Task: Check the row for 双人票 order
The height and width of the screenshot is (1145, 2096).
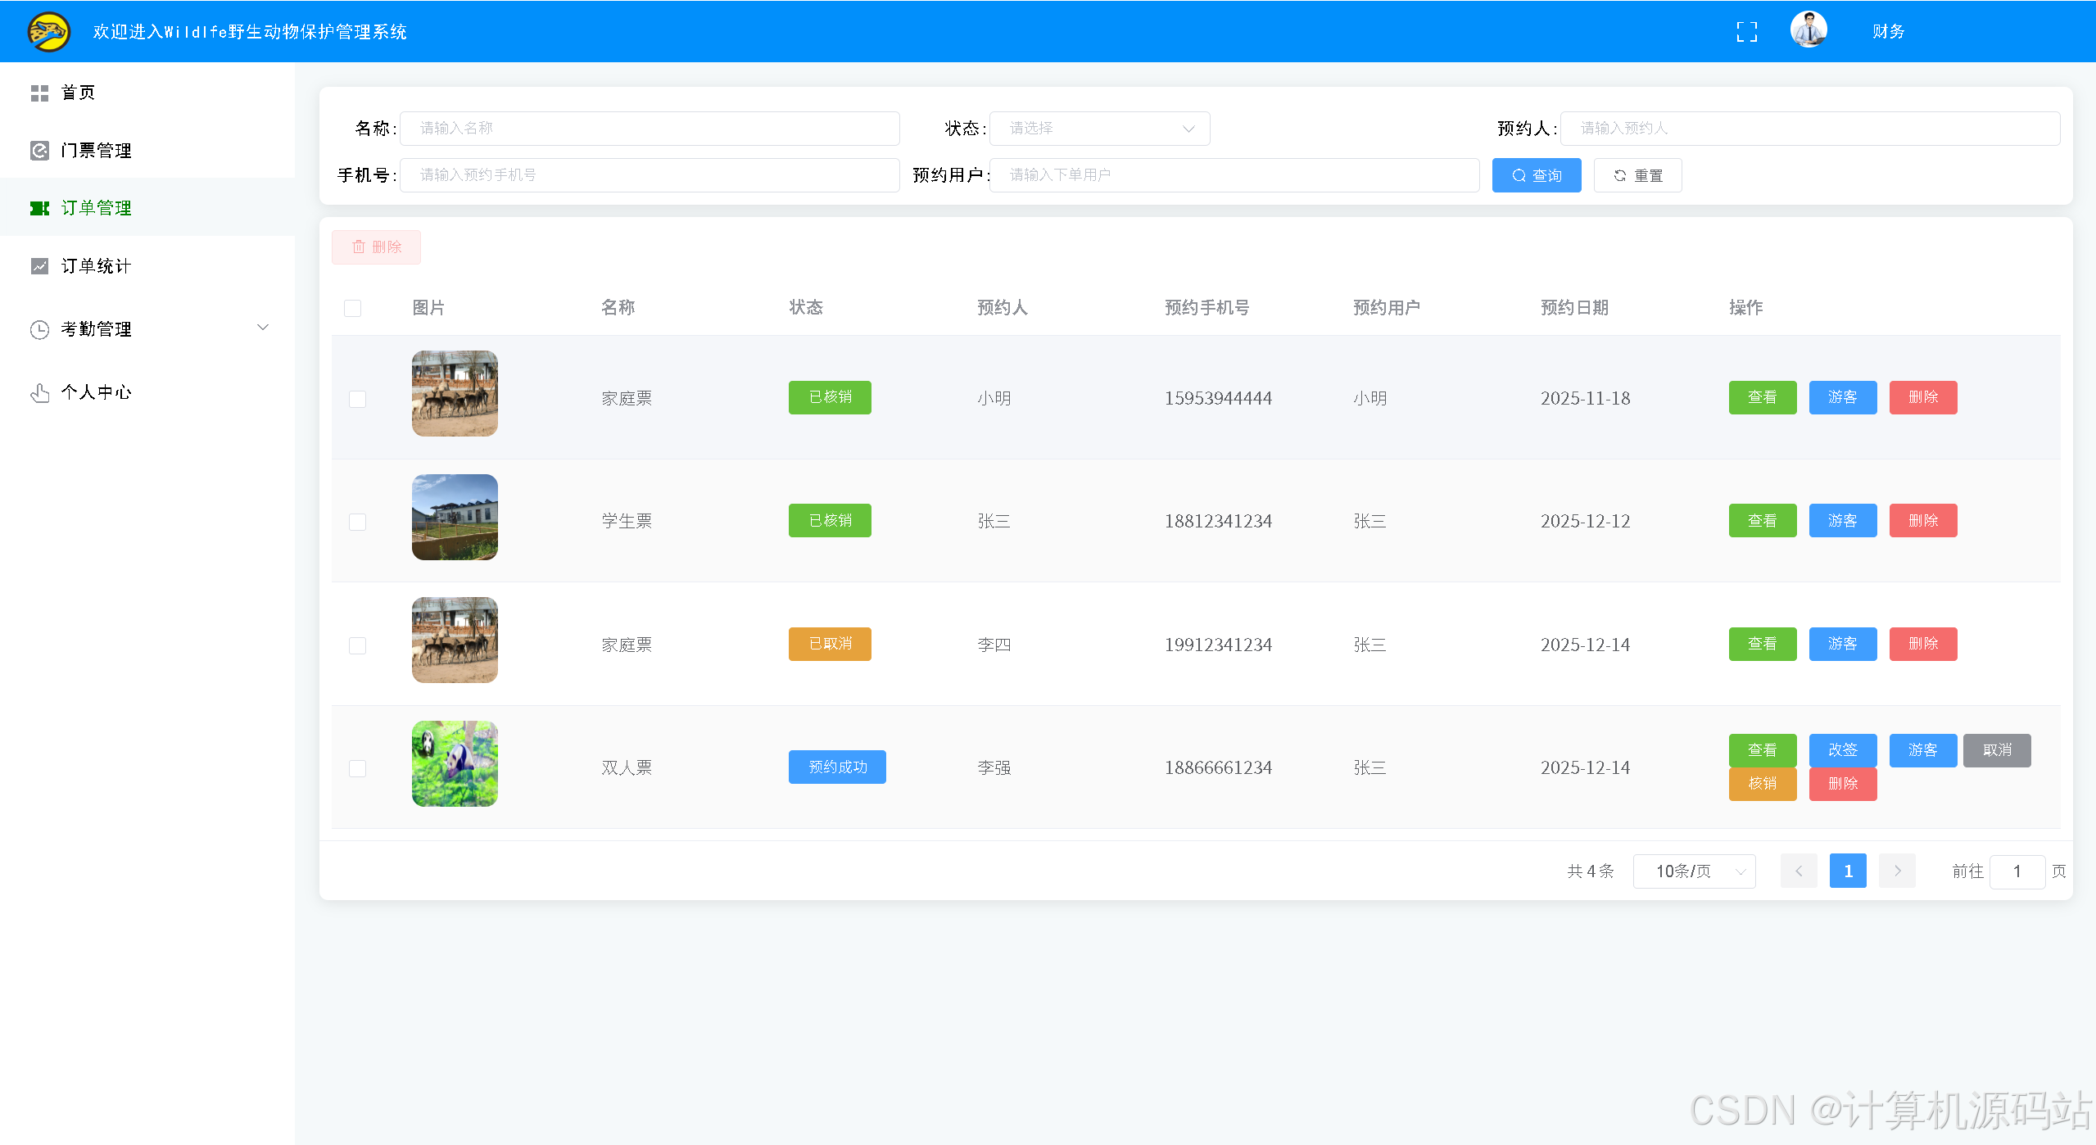Action: (357, 768)
